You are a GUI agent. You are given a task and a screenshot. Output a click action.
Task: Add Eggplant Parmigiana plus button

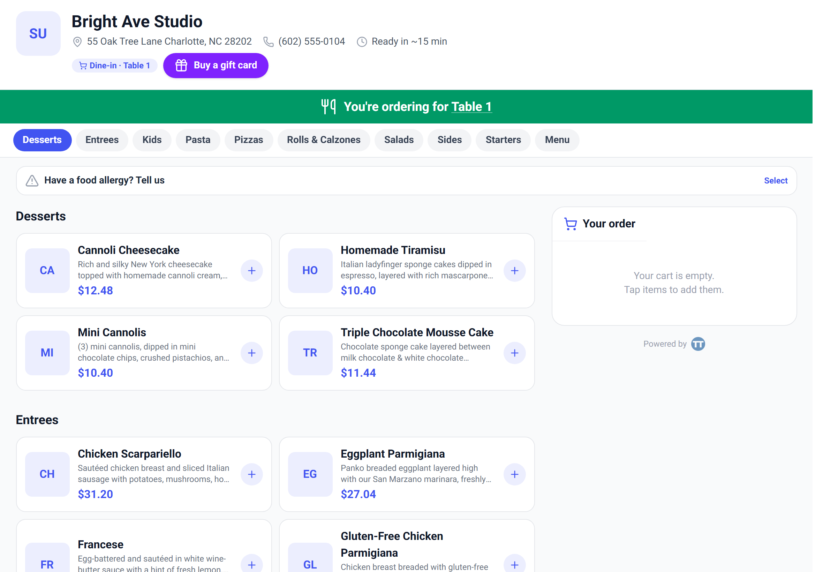click(x=514, y=474)
